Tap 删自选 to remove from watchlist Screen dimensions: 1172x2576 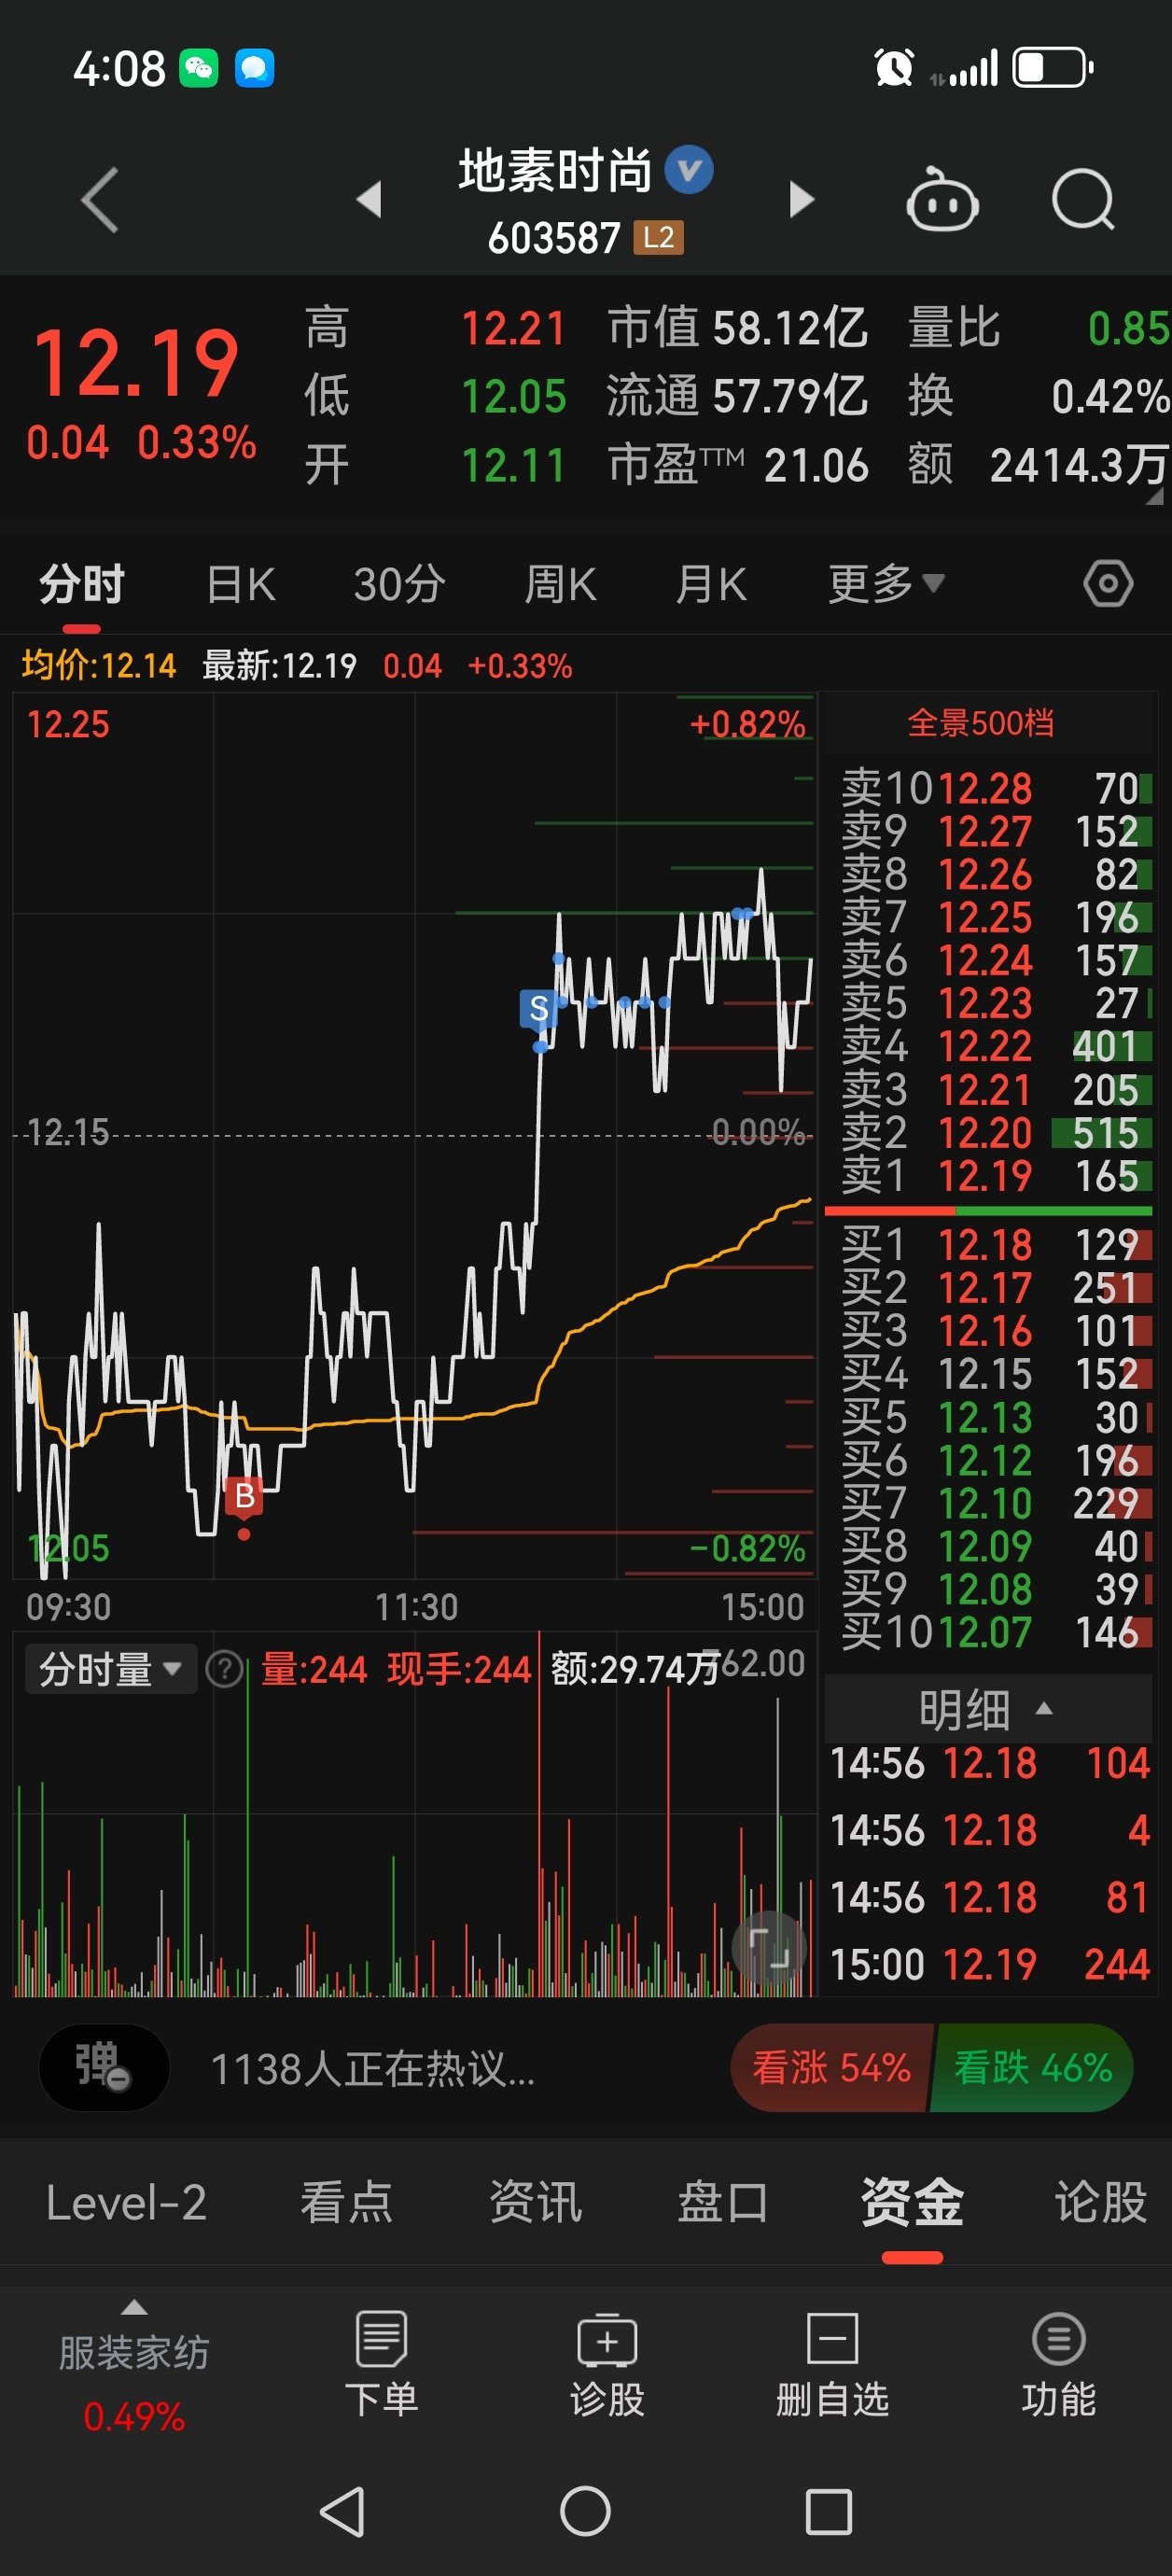pos(832,2364)
